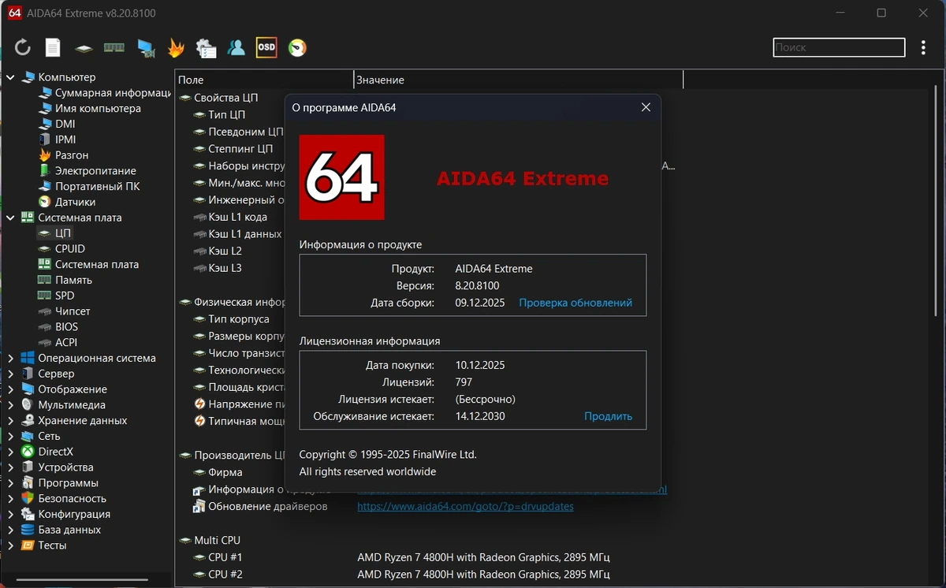The width and height of the screenshot is (946, 588).
Task: Click the Программы icon in sidebar
Action: click(28, 482)
